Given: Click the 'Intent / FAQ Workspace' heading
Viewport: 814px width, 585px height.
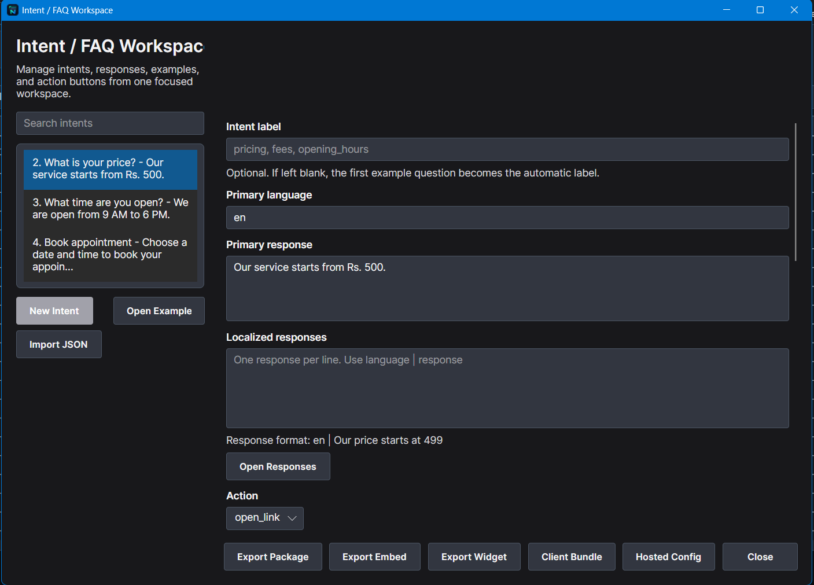Looking at the screenshot, I should [x=110, y=46].
